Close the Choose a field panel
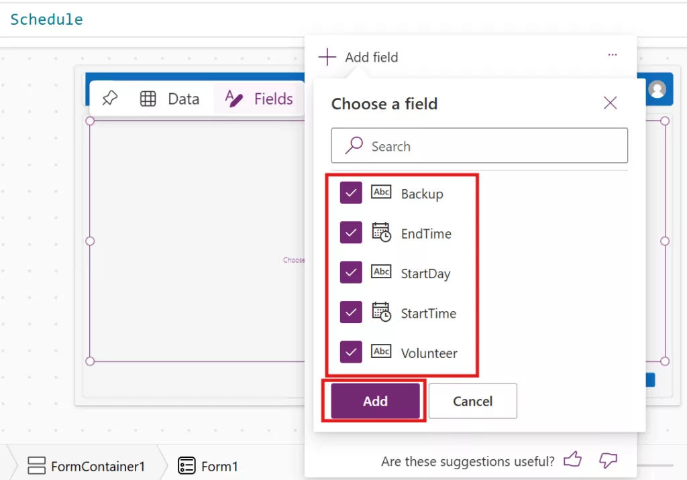This screenshot has height=480, width=687. click(610, 103)
